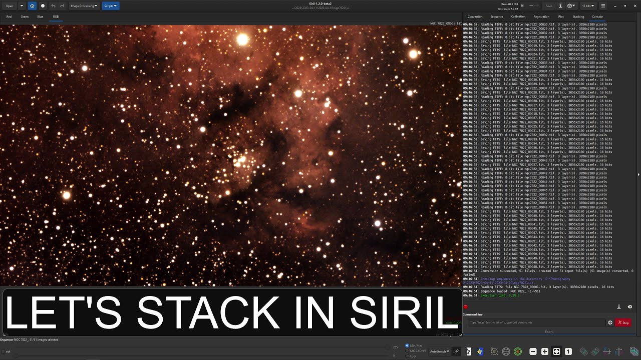Toggle false color rendering star icon

pyautogui.click(x=480, y=351)
